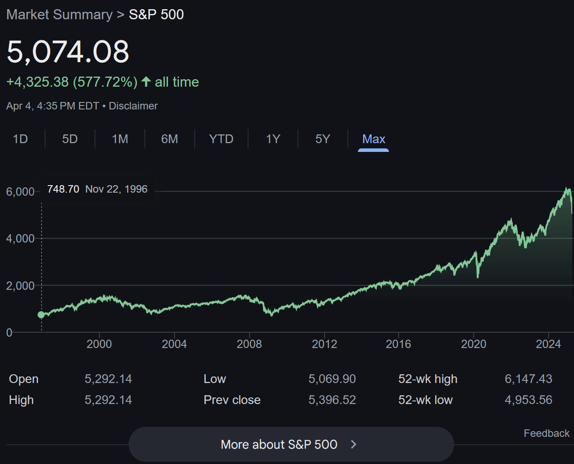The height and width of the screenshot is (464, 574).
Task: Click the 4,000 y-axis label
Action: coord(20,239)
